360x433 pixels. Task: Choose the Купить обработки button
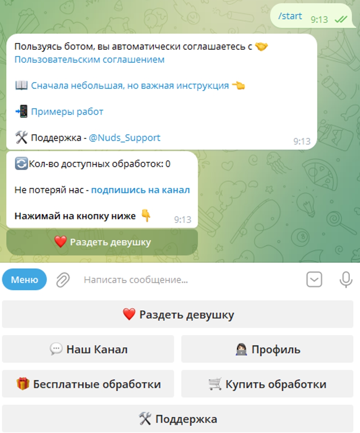pos(267,384)
